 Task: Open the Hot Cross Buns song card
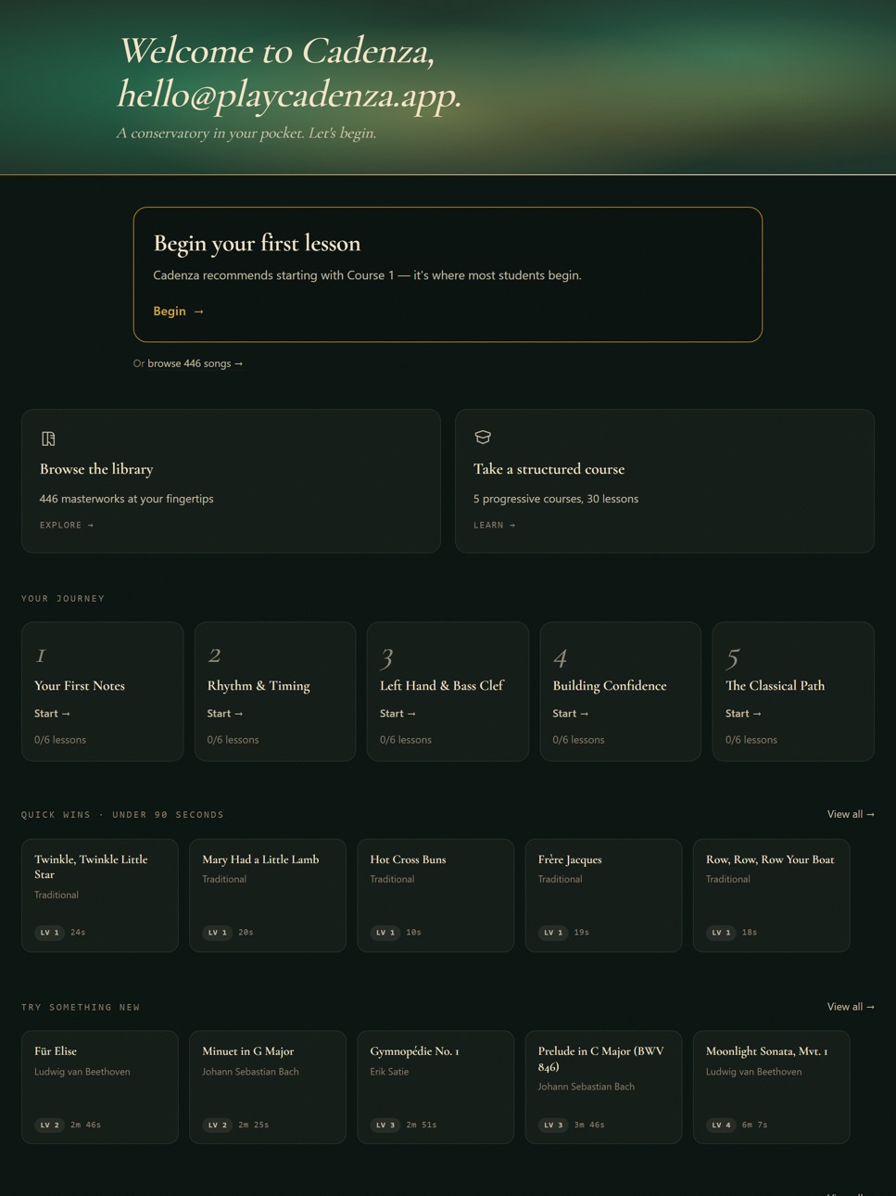tap(435, 896)
